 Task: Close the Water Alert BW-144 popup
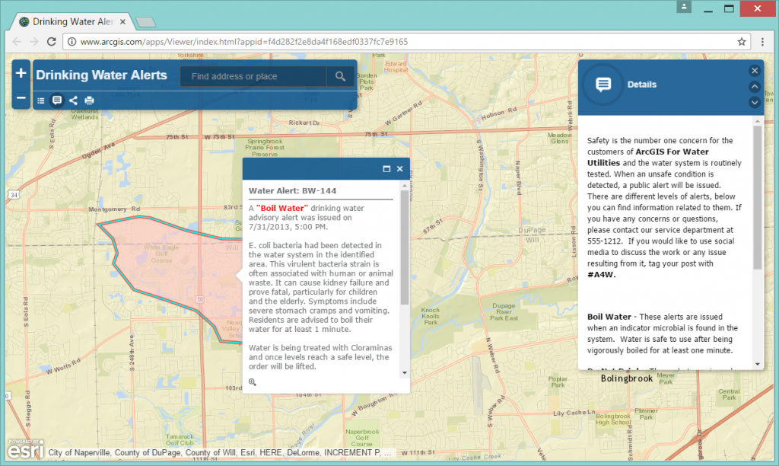point(399,168)
